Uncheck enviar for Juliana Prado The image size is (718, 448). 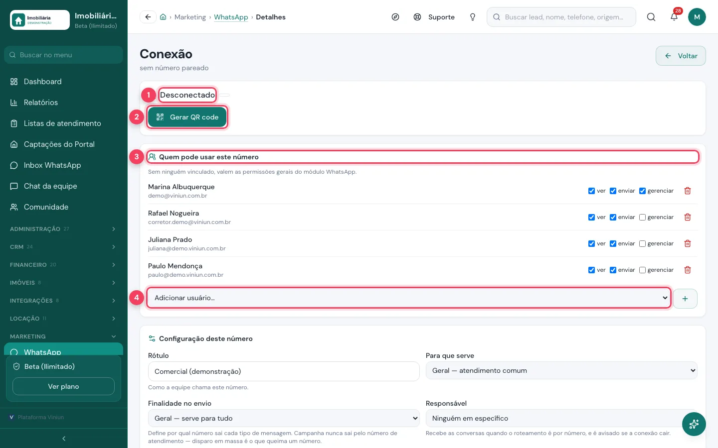(x=613, y=244)
